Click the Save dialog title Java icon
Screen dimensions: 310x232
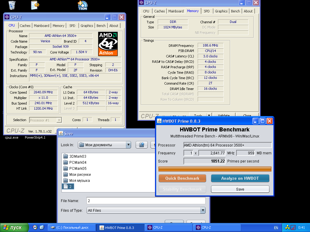61,134
